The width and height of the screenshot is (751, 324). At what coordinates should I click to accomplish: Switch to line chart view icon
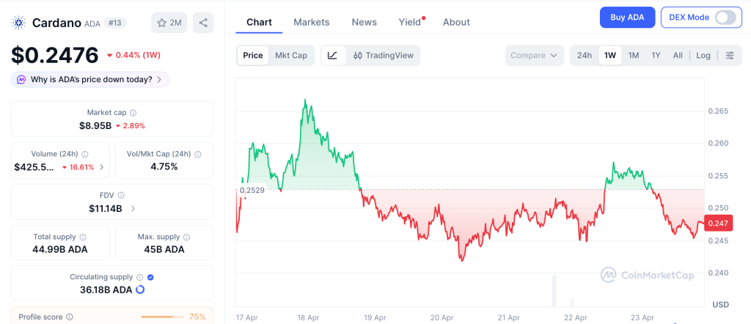coord(332,56)
